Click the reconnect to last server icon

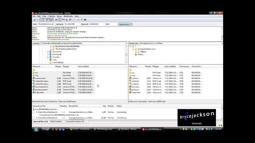pyautogui.click(x=70, y=20)
